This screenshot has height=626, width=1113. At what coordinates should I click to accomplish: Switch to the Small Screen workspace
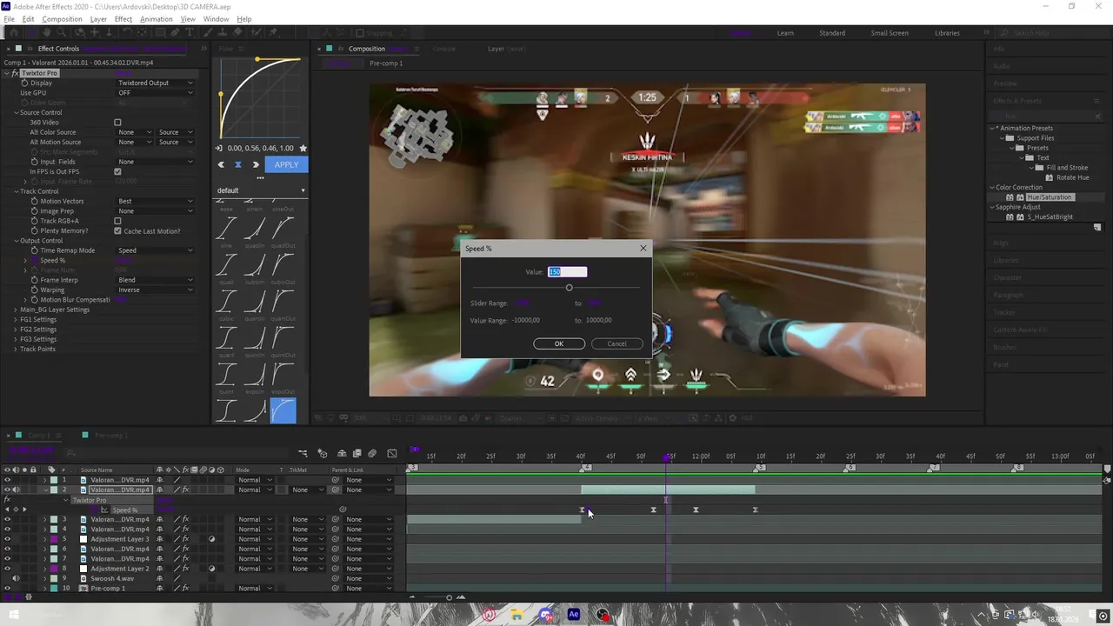[890, 33]
